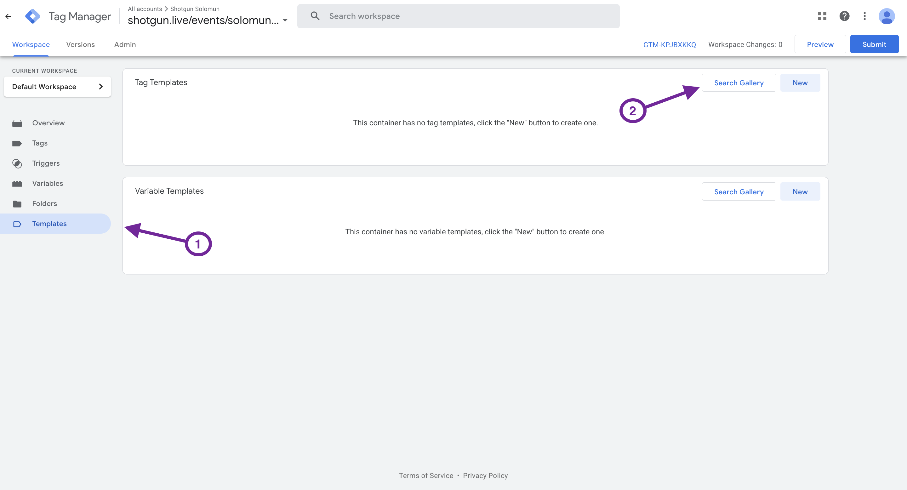Screen dimensions: 907x490
Task: Focus the Search workspace field
Action: pyautogui.click(x=458, y=16)
